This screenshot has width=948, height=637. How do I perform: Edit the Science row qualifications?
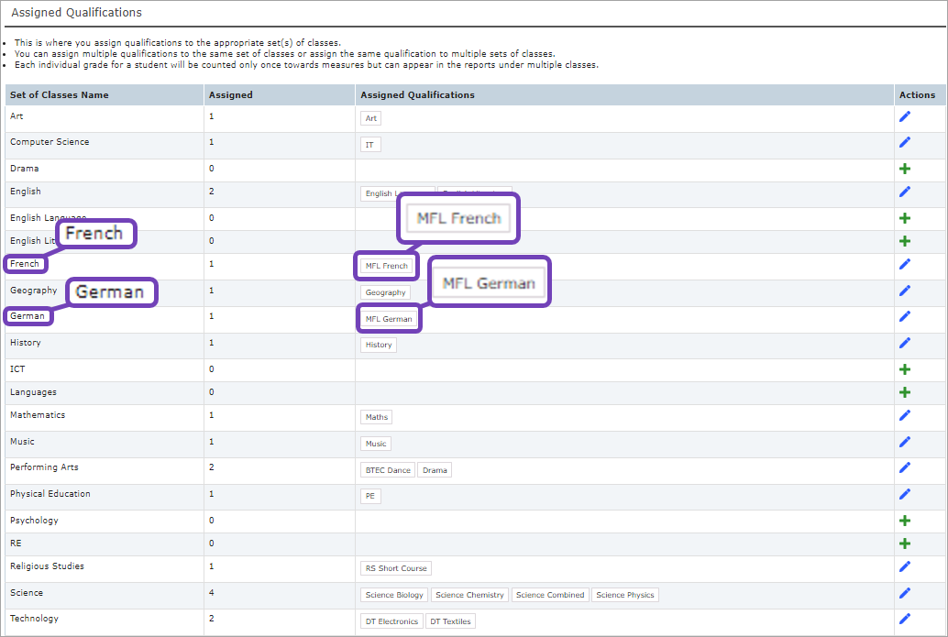coord(905,593)
